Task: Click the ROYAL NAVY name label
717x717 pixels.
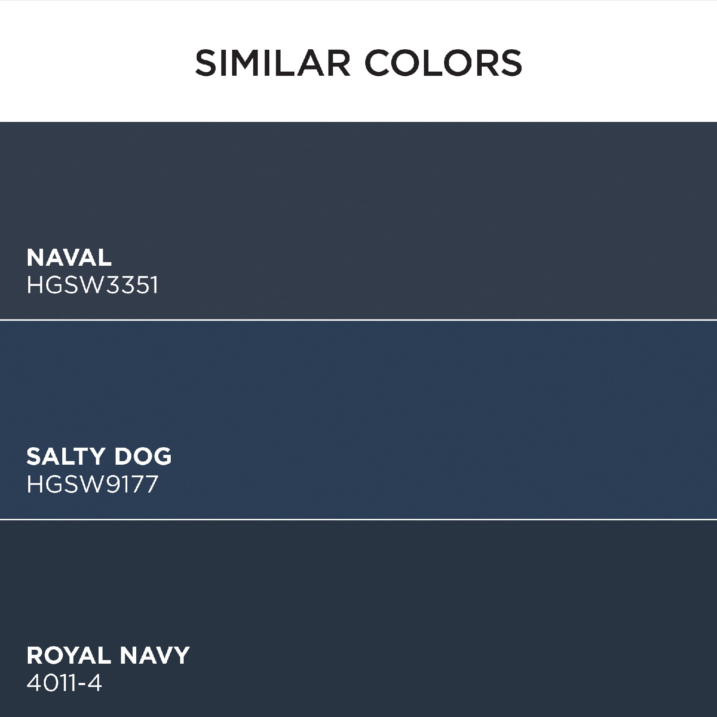Action: (108, 655)
